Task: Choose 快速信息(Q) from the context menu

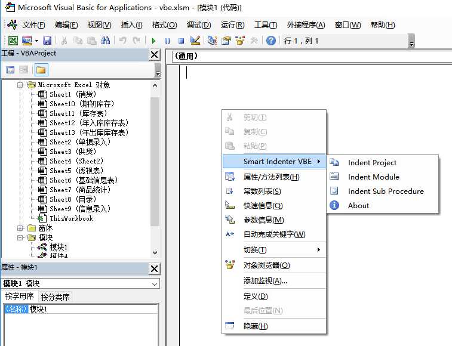Action: tap(274, 206)
